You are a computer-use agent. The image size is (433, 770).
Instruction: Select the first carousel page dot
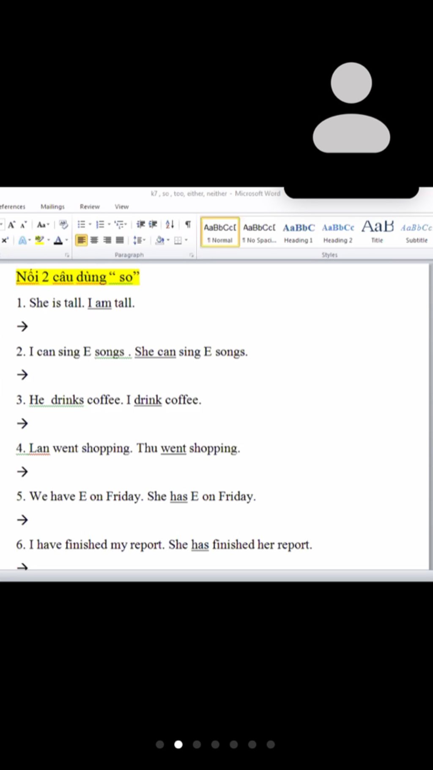point(160,744)
